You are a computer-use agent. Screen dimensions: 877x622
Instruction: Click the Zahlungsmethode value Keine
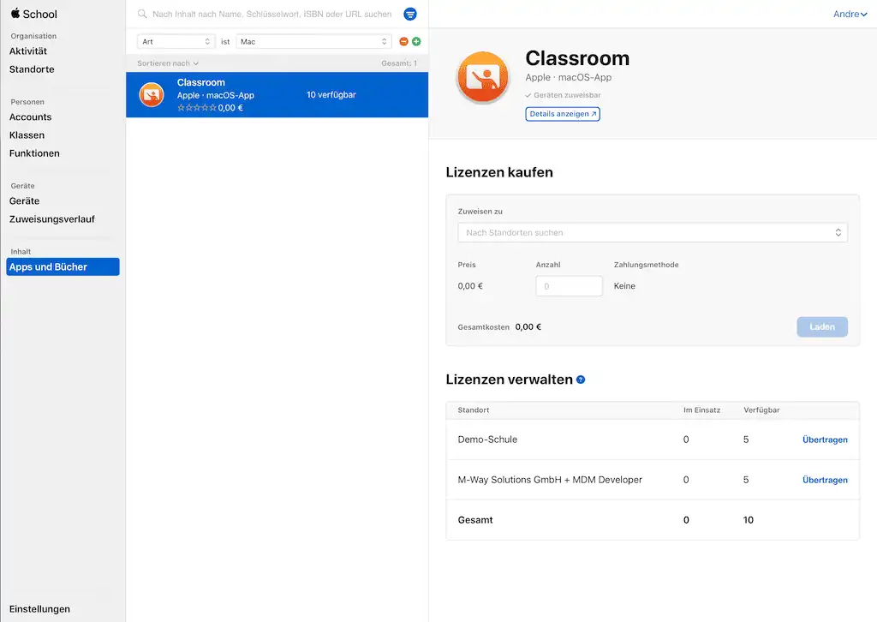coord(624,286)
